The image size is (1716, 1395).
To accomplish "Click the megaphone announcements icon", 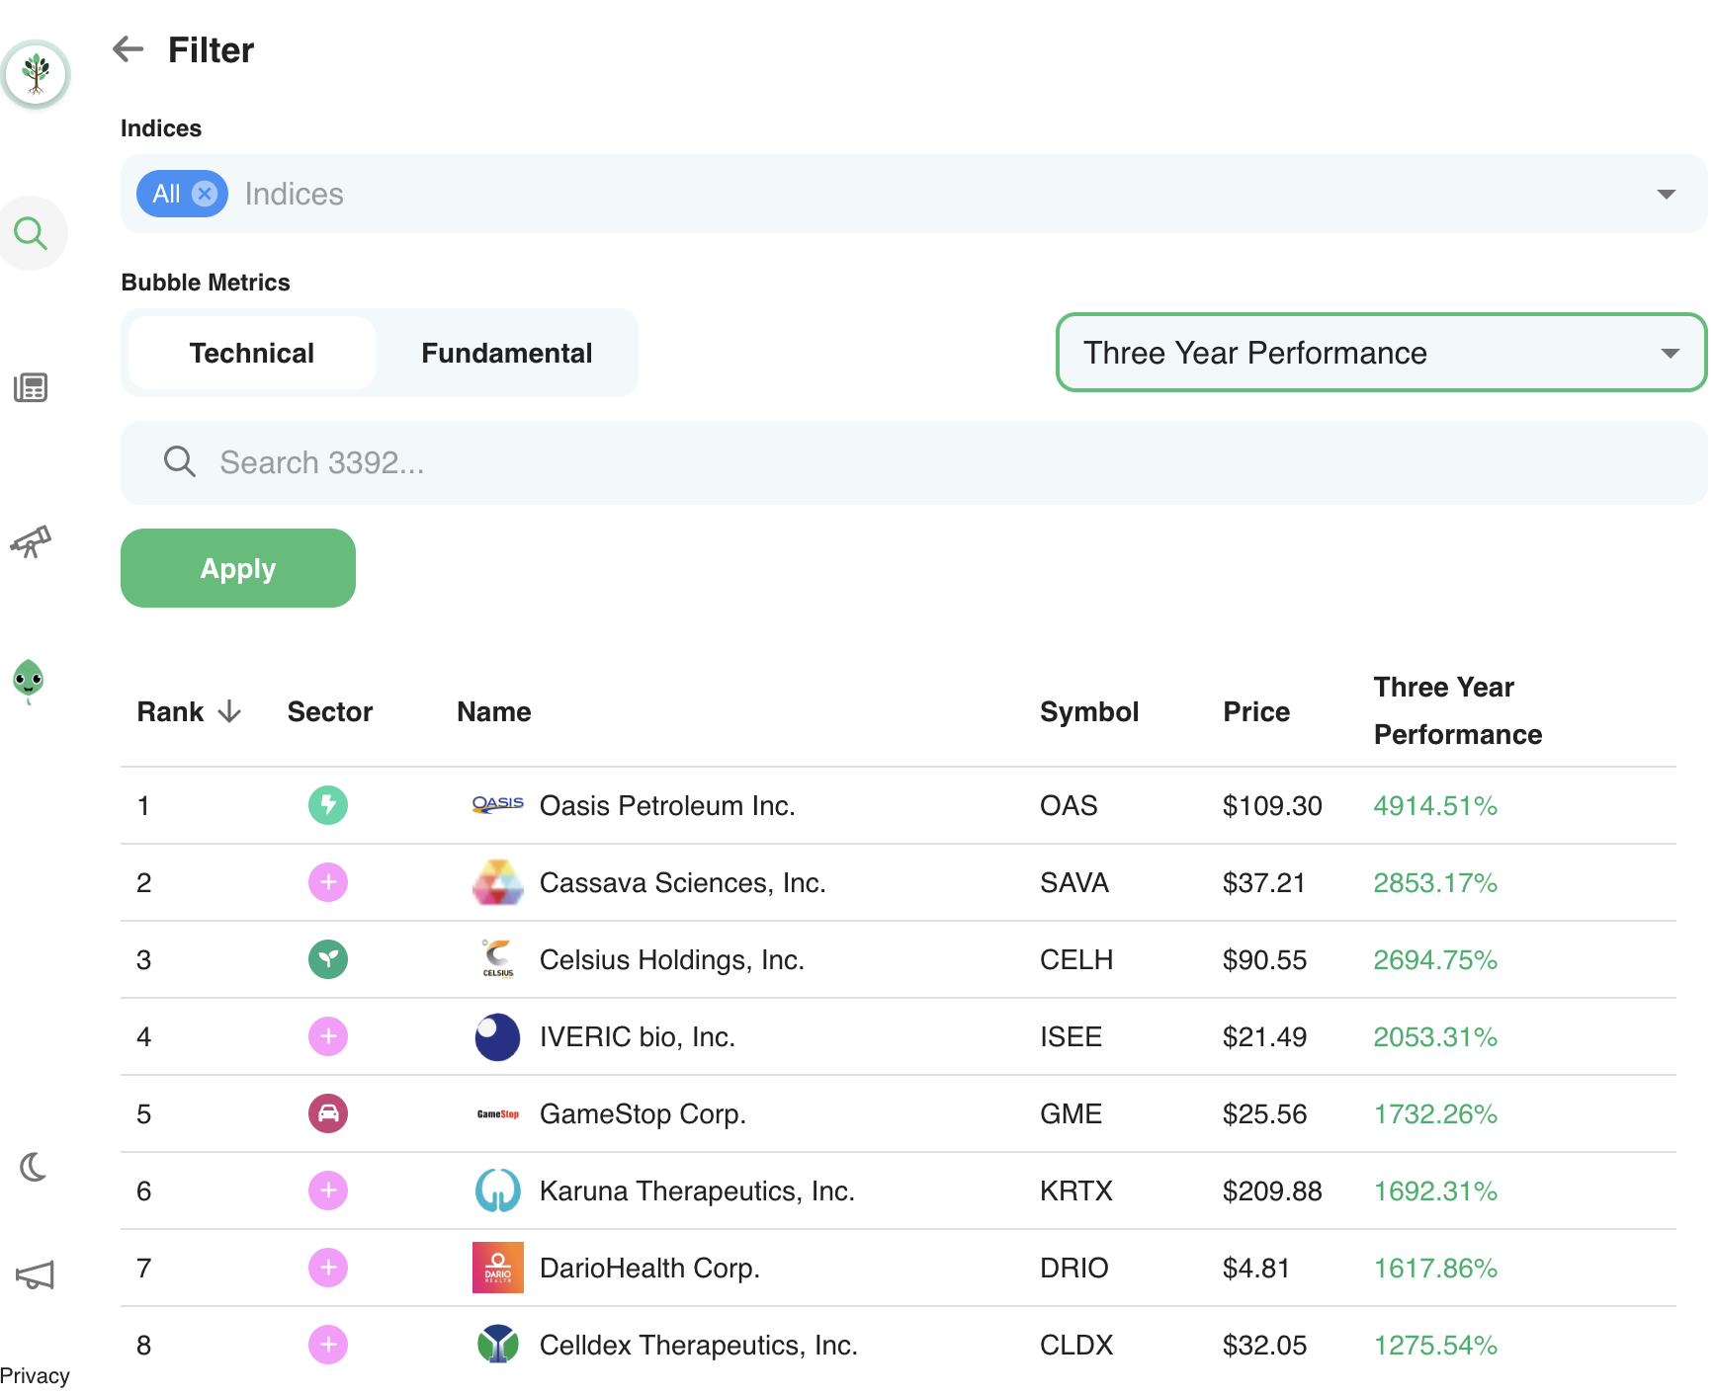I will coord(35,1275).
